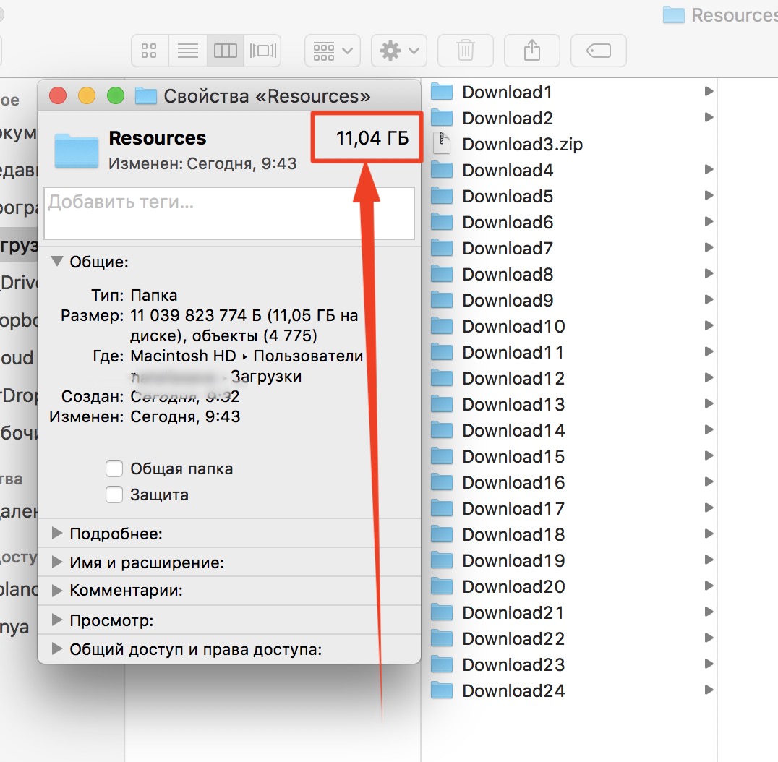Click the arrow beside Download24
Viewport: 778px width, 762px height.
coord(709,690)
